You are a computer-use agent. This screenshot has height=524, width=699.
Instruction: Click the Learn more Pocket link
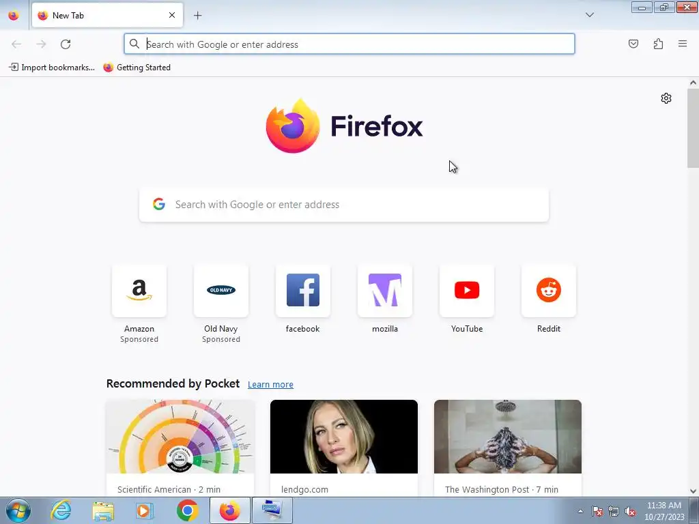270,385
